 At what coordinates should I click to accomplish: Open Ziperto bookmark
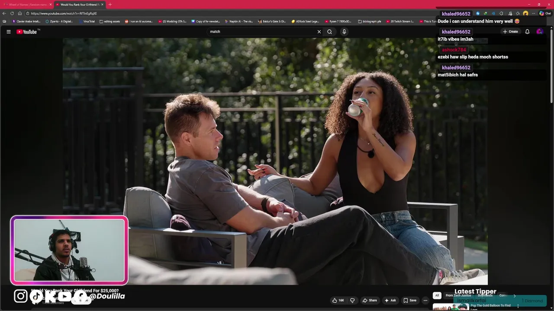[59, 21]
